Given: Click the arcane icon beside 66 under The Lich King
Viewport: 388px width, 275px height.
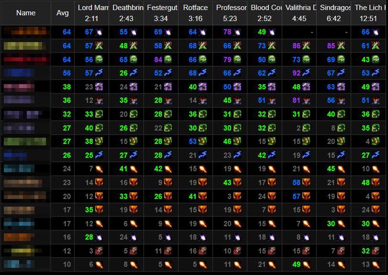Looking at the screenshot, I should (376, 32).
